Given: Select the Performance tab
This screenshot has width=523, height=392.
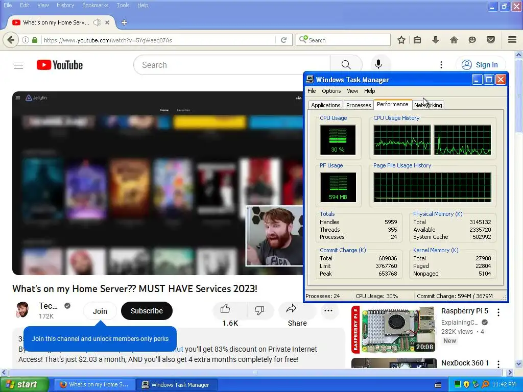Looking at the screenshot, I should [393, 104].
